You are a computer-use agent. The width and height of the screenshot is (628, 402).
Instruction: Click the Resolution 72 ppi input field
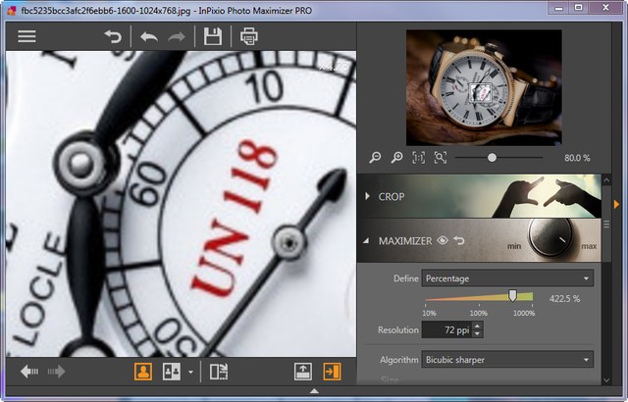tap(446, 330)
